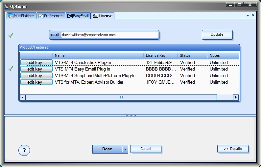The width and height of the screenshot is (261, 167).
Task: Switch to the MultiPlatform tab
Action: pos(21,16)
